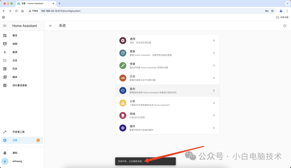
Task: Select the 设置 gear icon in sidebar
Action: click(5, 140)
